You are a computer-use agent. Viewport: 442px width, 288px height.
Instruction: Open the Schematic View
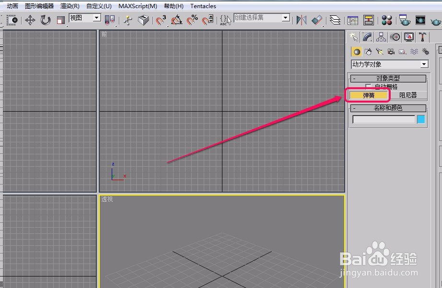(369, 20)
